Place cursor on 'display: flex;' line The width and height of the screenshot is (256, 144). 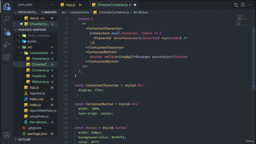pos(91,90)
